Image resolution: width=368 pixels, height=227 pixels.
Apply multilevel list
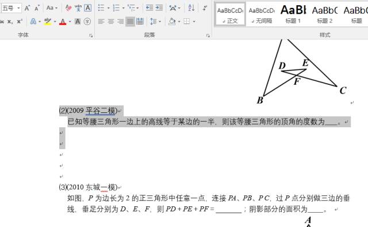[131, 8]
